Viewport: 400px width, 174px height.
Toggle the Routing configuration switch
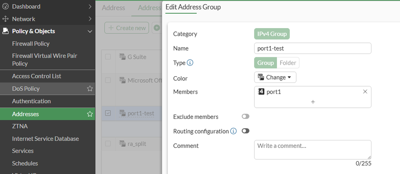[x=246, y=131]
